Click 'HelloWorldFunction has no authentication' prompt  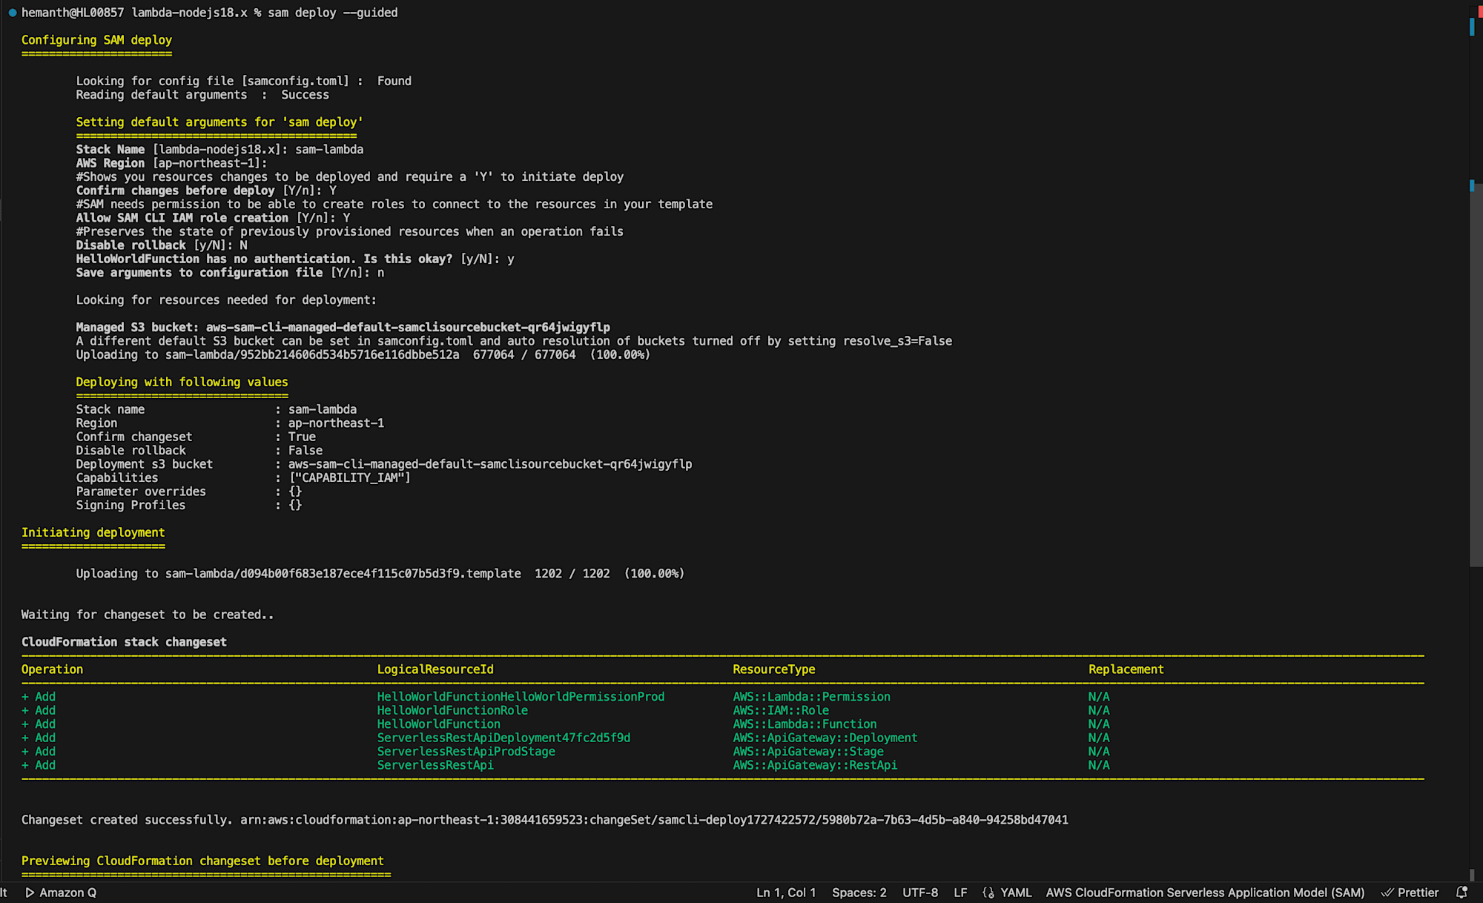pos(295,259)
